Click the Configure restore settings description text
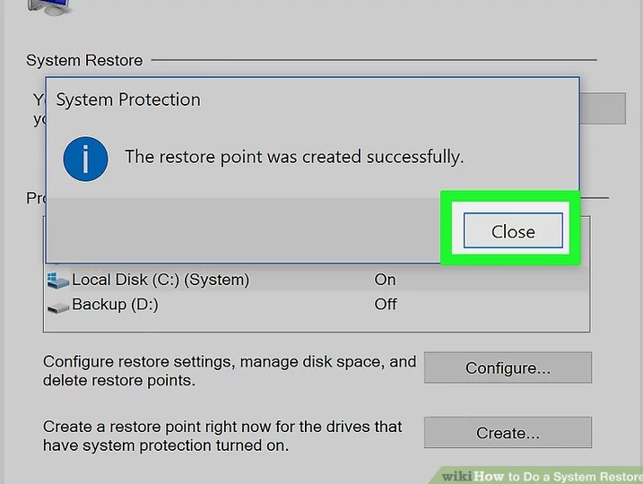Image resolution: width=643 pixels, height=484 pixels. [230, 371]
